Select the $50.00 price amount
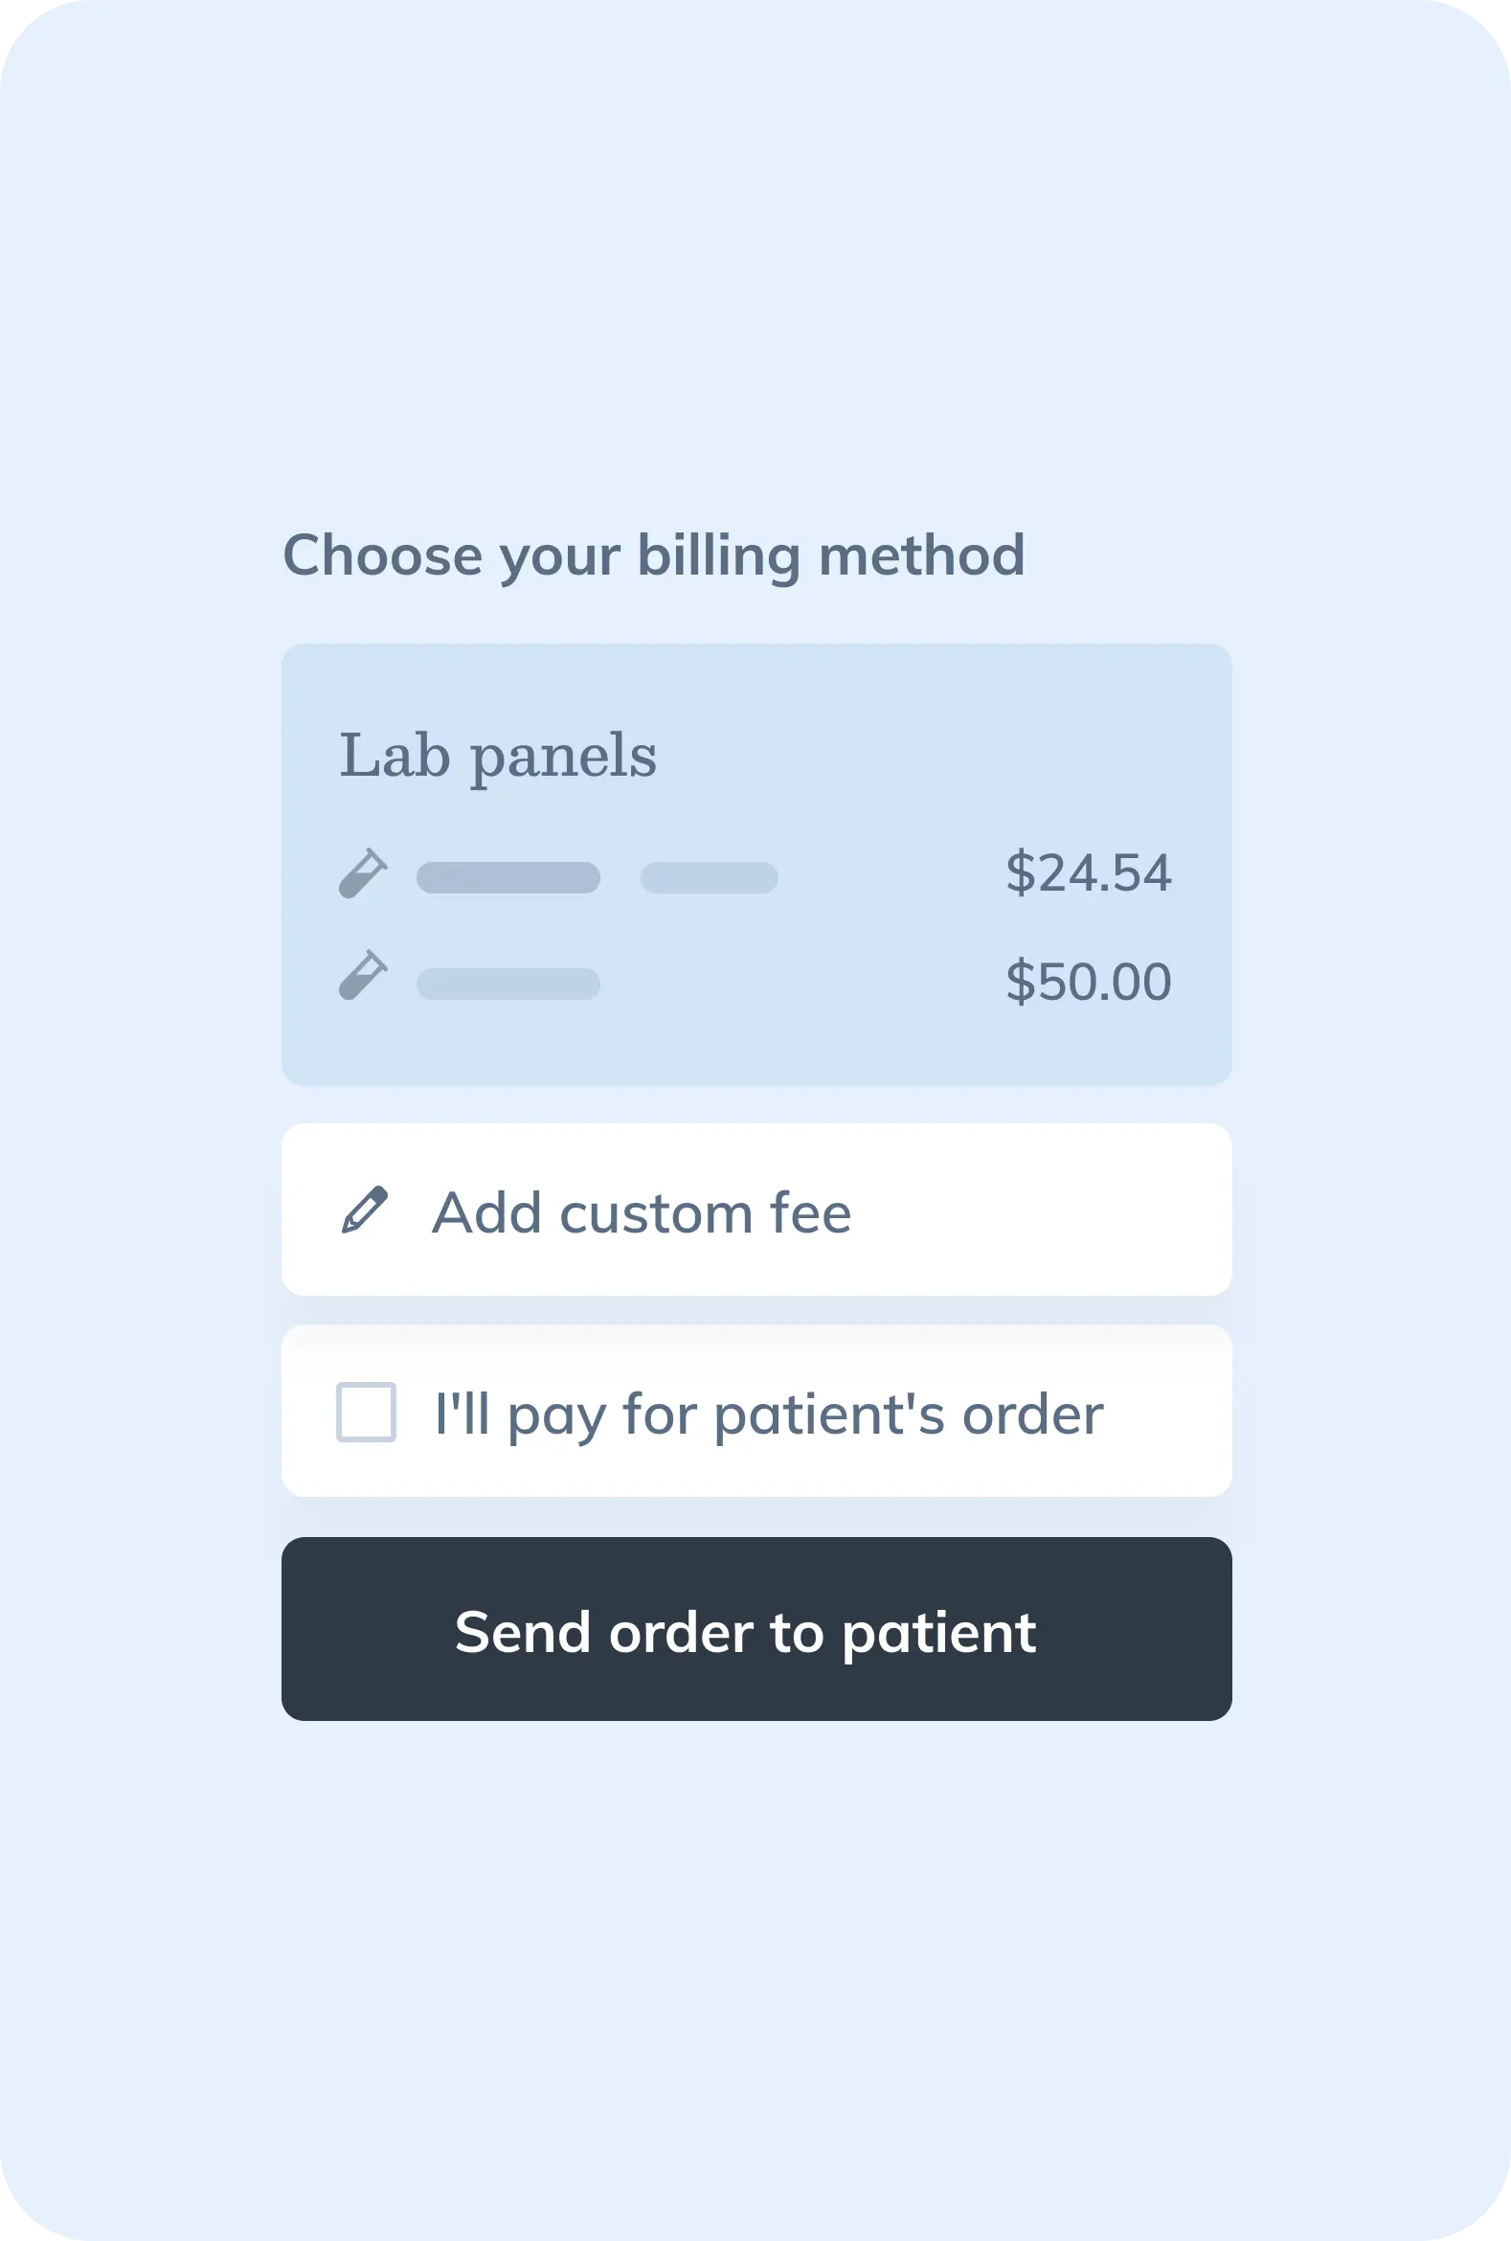The image size is (1511, 2241). (1088, 983)
